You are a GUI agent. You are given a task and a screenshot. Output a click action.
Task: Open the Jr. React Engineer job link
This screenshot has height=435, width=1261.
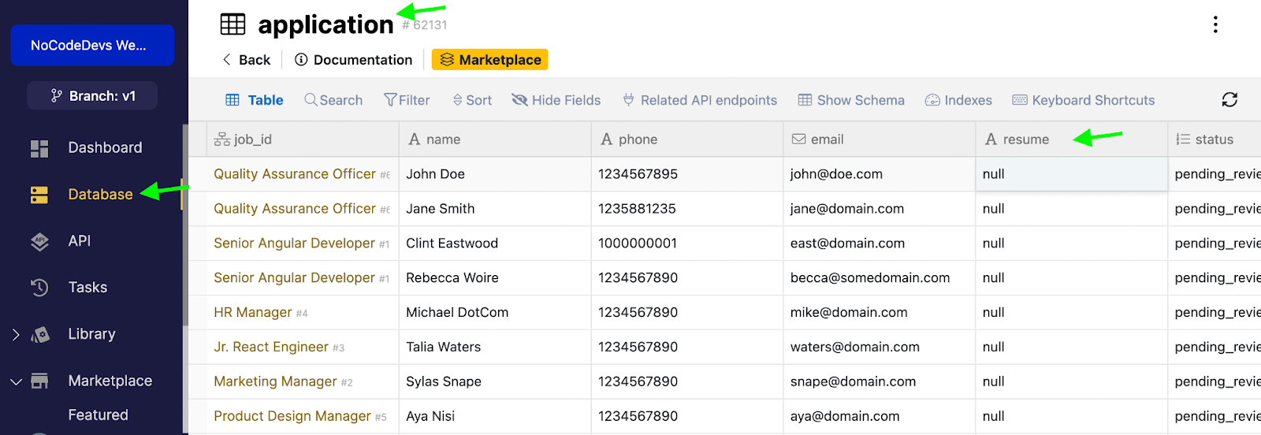click(270, 348)
